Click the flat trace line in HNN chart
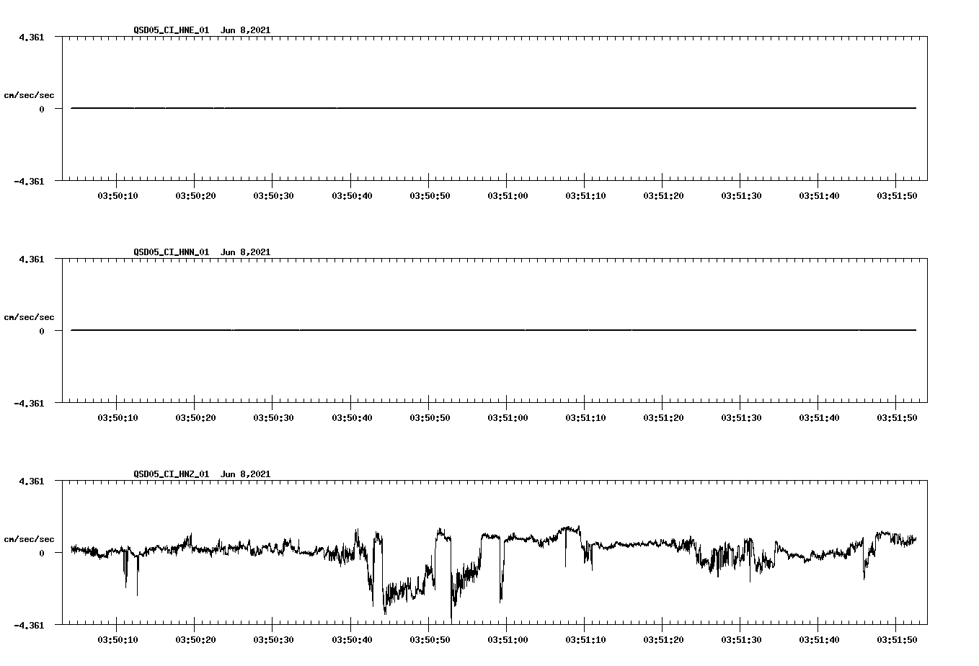Viewport: 979px width, 666px height. 493,330
